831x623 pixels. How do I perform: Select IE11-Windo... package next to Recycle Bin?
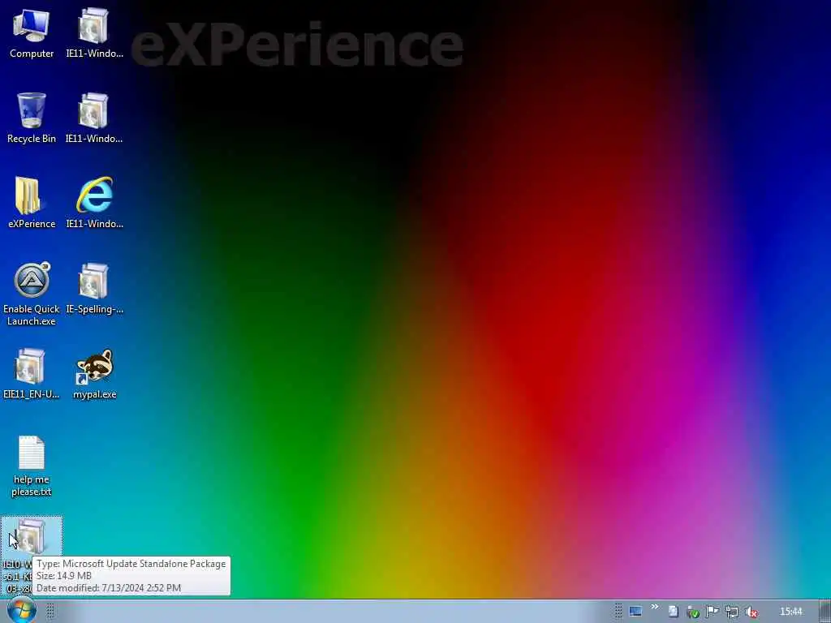click(94, 118)
